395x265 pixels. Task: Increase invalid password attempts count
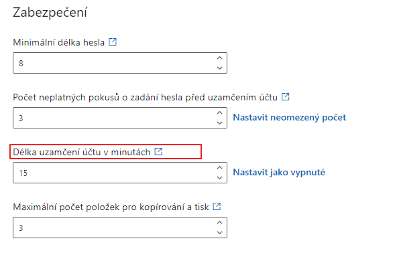pos(220,113)
